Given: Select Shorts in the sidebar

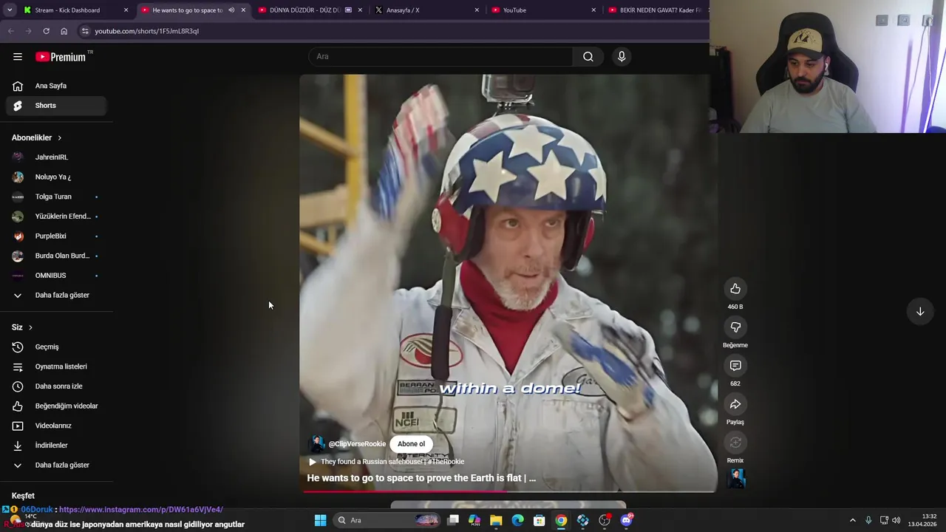Looking at the screenshot, I should 56,106.
